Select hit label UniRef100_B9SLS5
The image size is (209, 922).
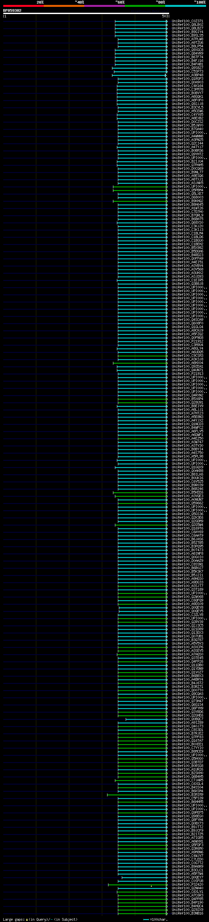[x=187, y=35]
